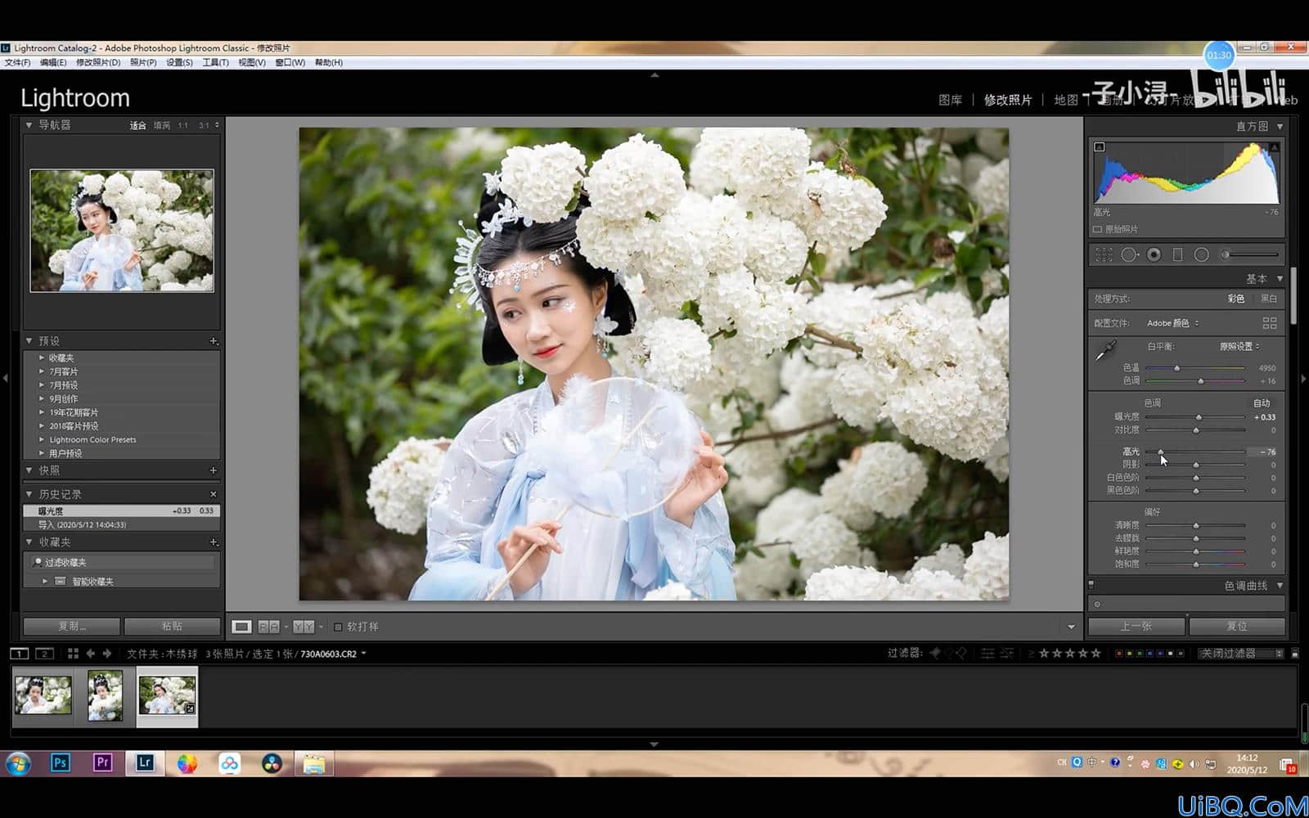Screen dimensions: 1309x818
Task: Pick the white balance eyedropper
Action: pyautogui.click(x=1105, y=350)
